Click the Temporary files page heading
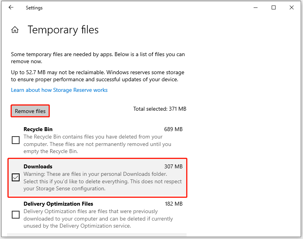The height and width of the screenshot is (239, 303). [63, 30]
